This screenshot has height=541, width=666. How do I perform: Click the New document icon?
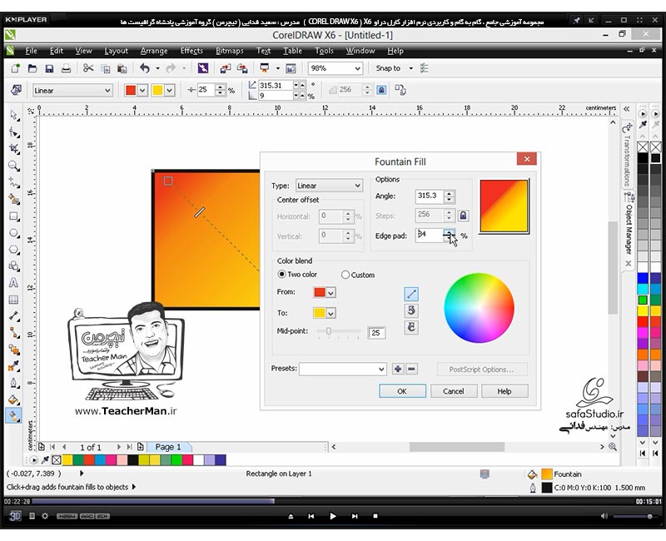[16, 68]
